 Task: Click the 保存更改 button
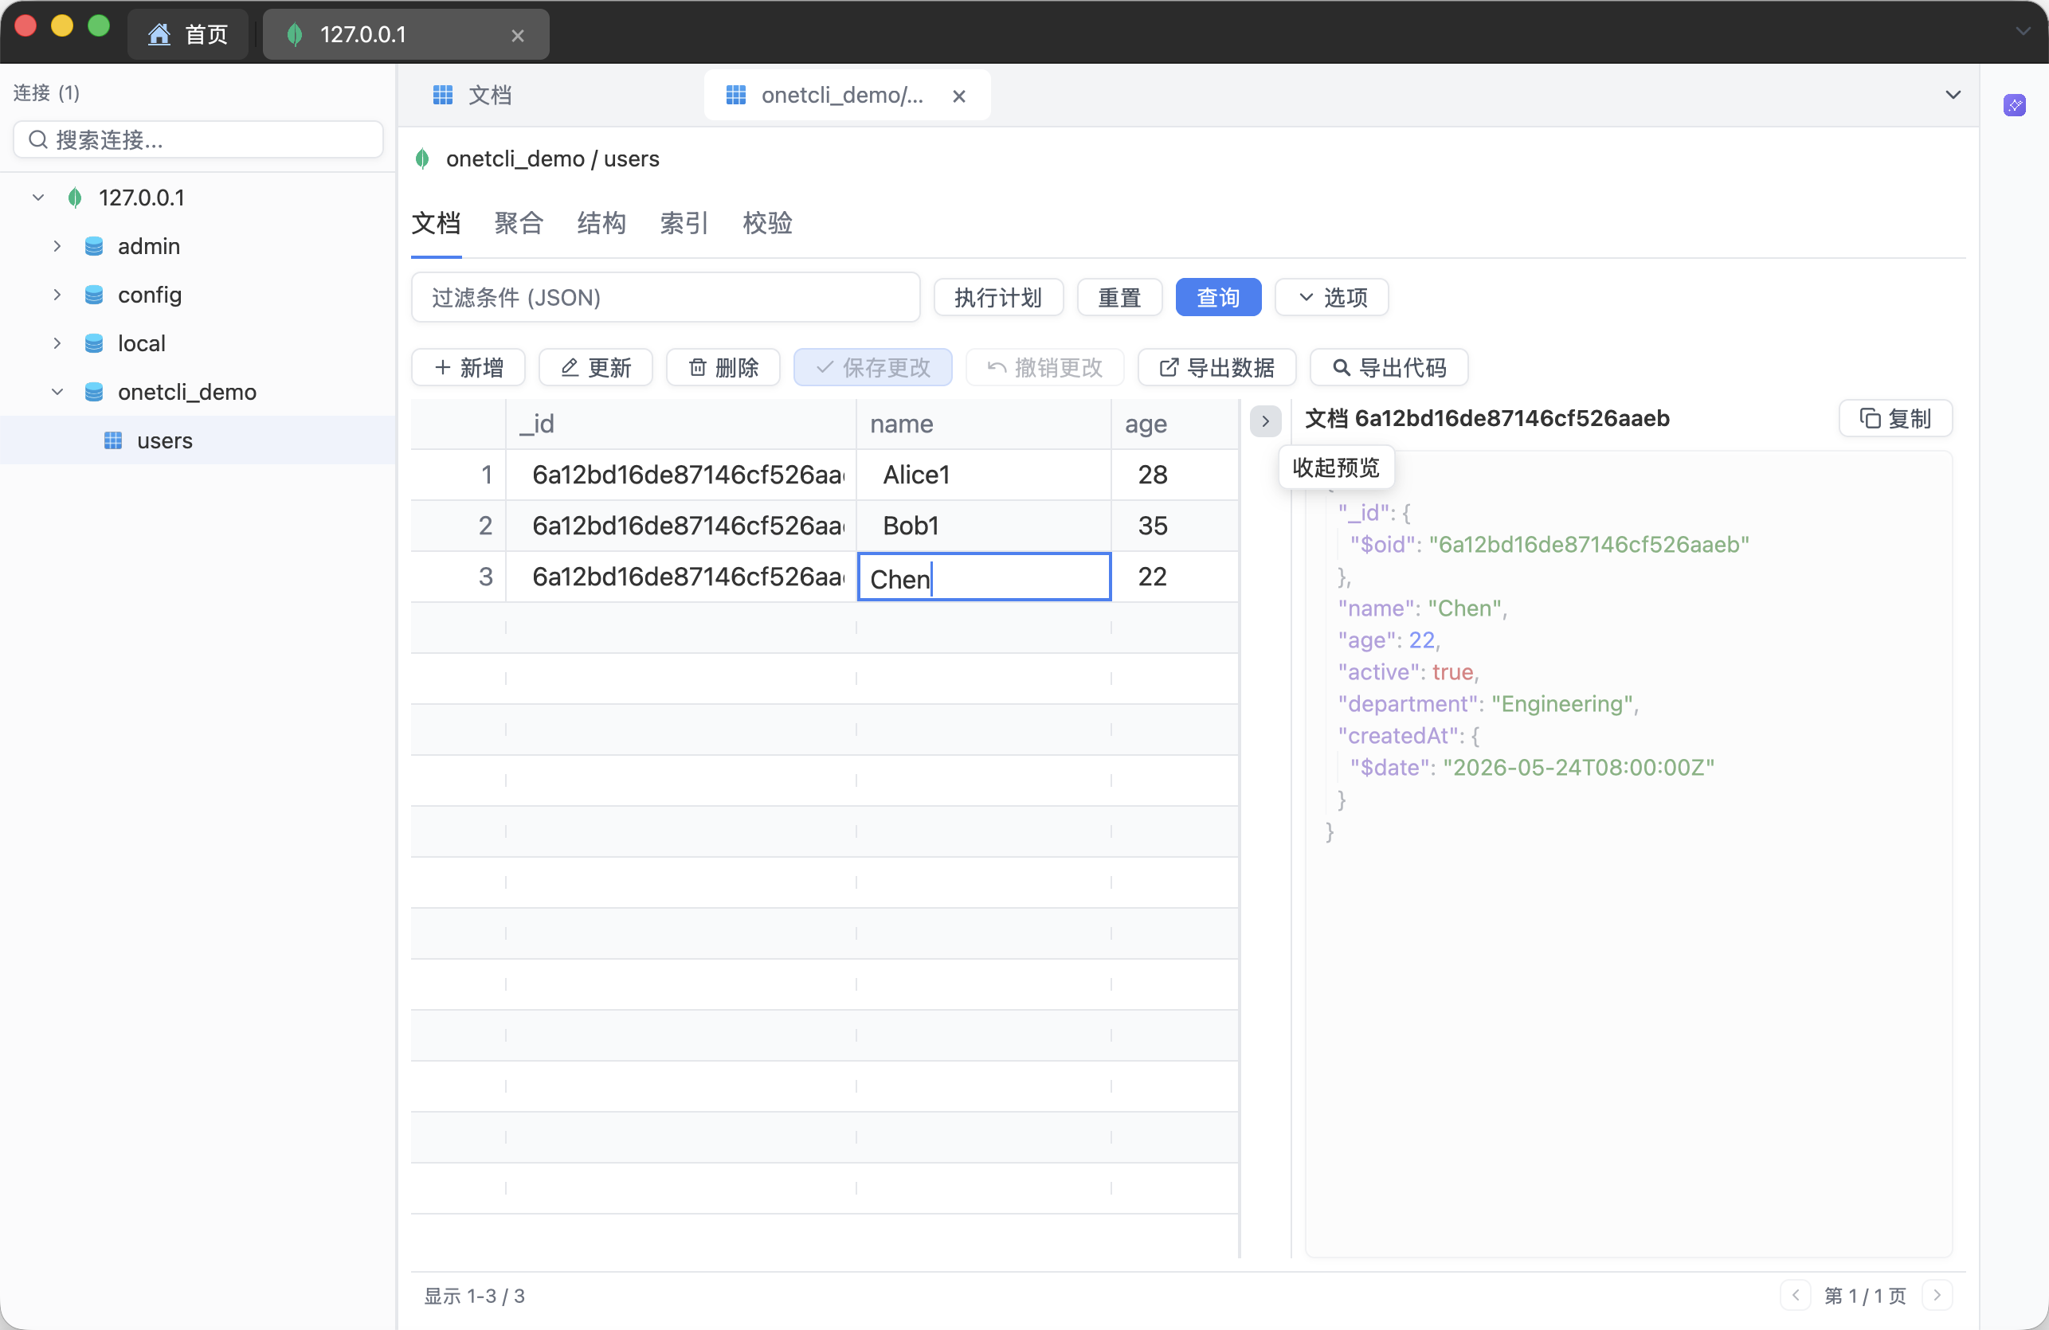873,368
